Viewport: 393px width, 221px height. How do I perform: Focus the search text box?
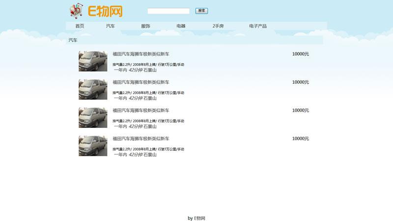[168, 11]
